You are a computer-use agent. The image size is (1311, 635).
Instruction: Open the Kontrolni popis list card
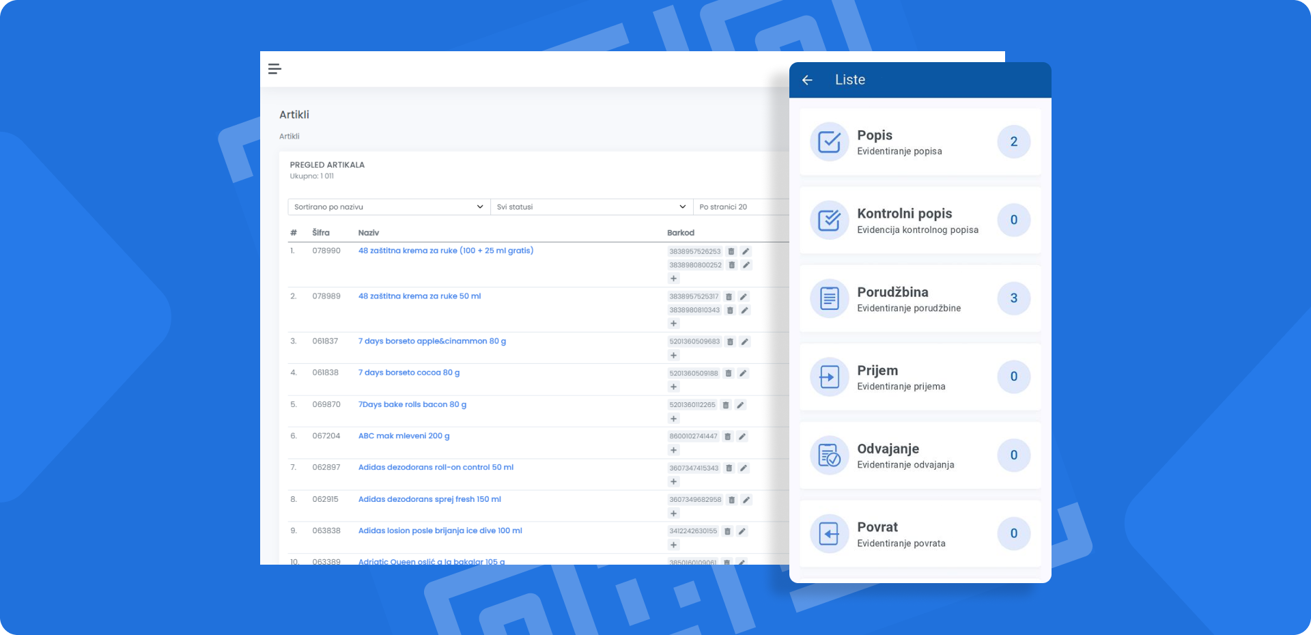(920, 220)
